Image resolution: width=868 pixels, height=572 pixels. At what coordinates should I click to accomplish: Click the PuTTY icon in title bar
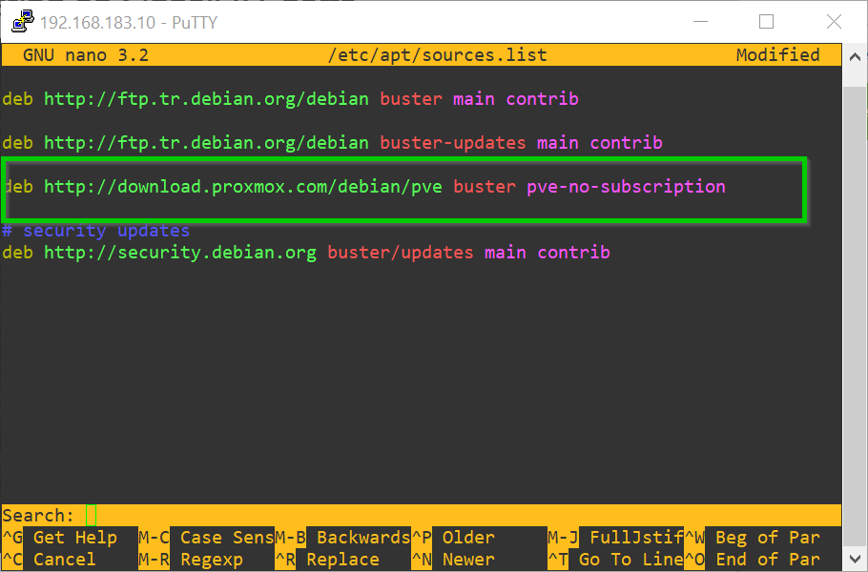[x=22, y=22]
